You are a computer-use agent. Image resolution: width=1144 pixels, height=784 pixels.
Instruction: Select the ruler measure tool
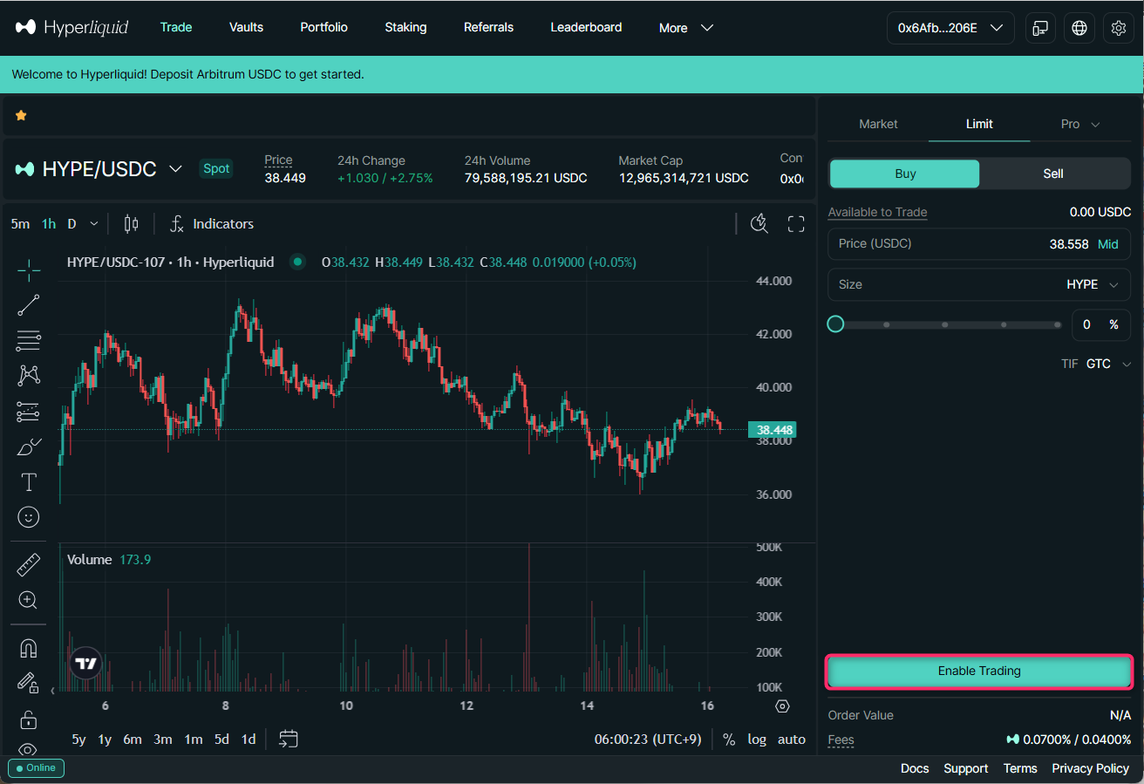(29, 566)
